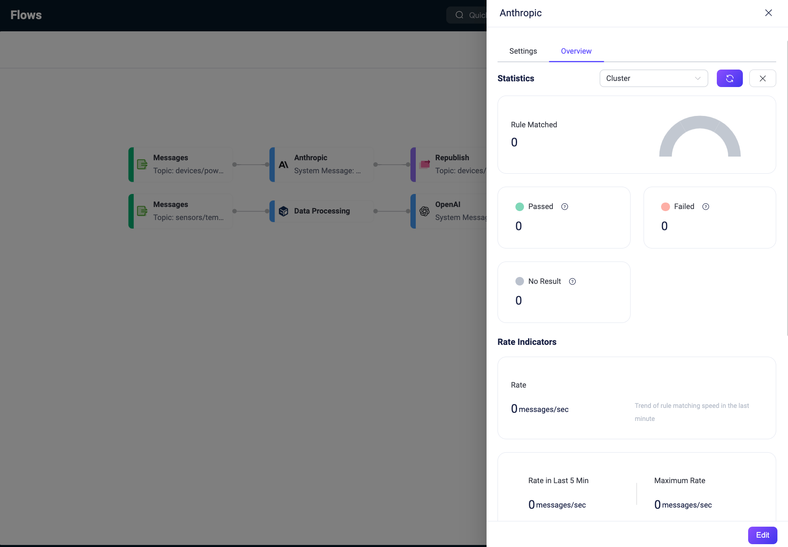Image resolution: width=788 pixels, height=547 pixels.
Task: Click help icon beside Failed
Action: click(x=706, y=207)
